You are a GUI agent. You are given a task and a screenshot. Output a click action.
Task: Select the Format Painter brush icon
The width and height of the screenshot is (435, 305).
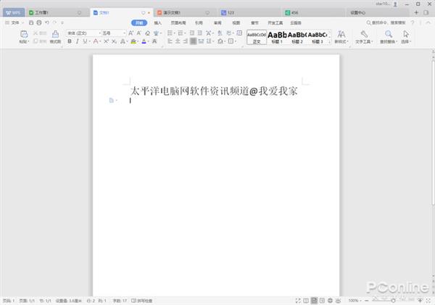coord(55,34)
